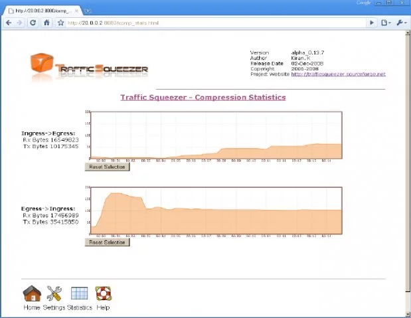The height and width of the screenshot is (318, 411).
Task: Click the browser forward arrow
Action: coord(21,23)
